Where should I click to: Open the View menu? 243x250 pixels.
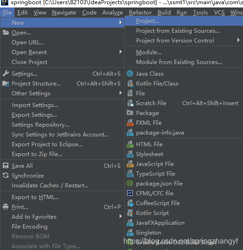point(40,13)
